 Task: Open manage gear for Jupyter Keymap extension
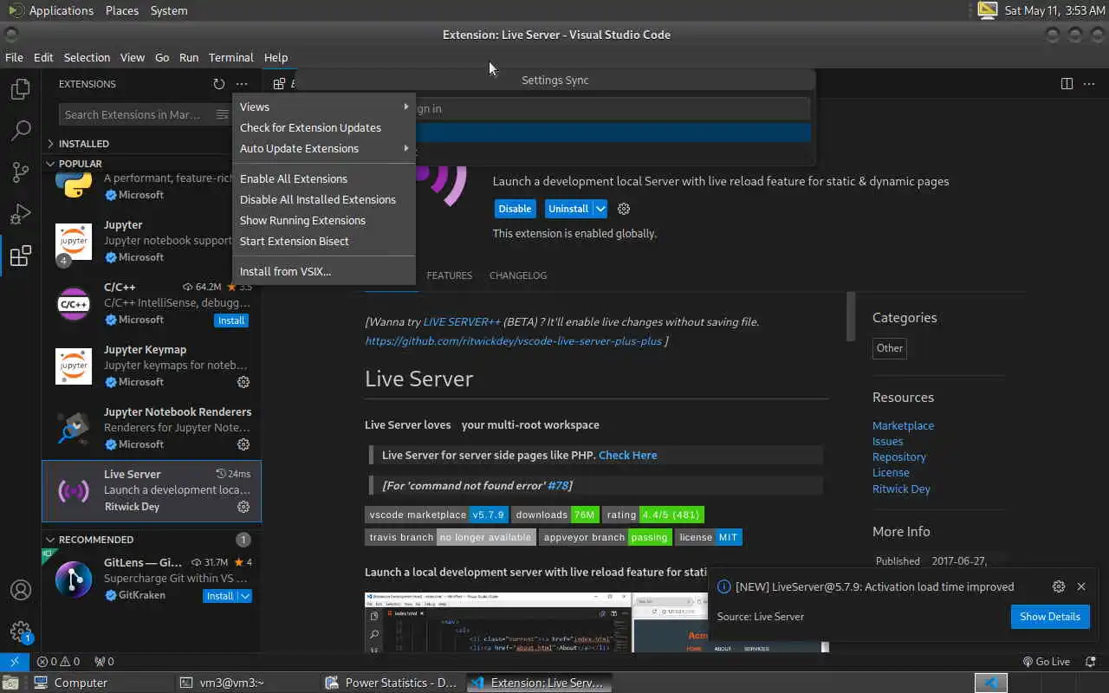pos(243,382)
